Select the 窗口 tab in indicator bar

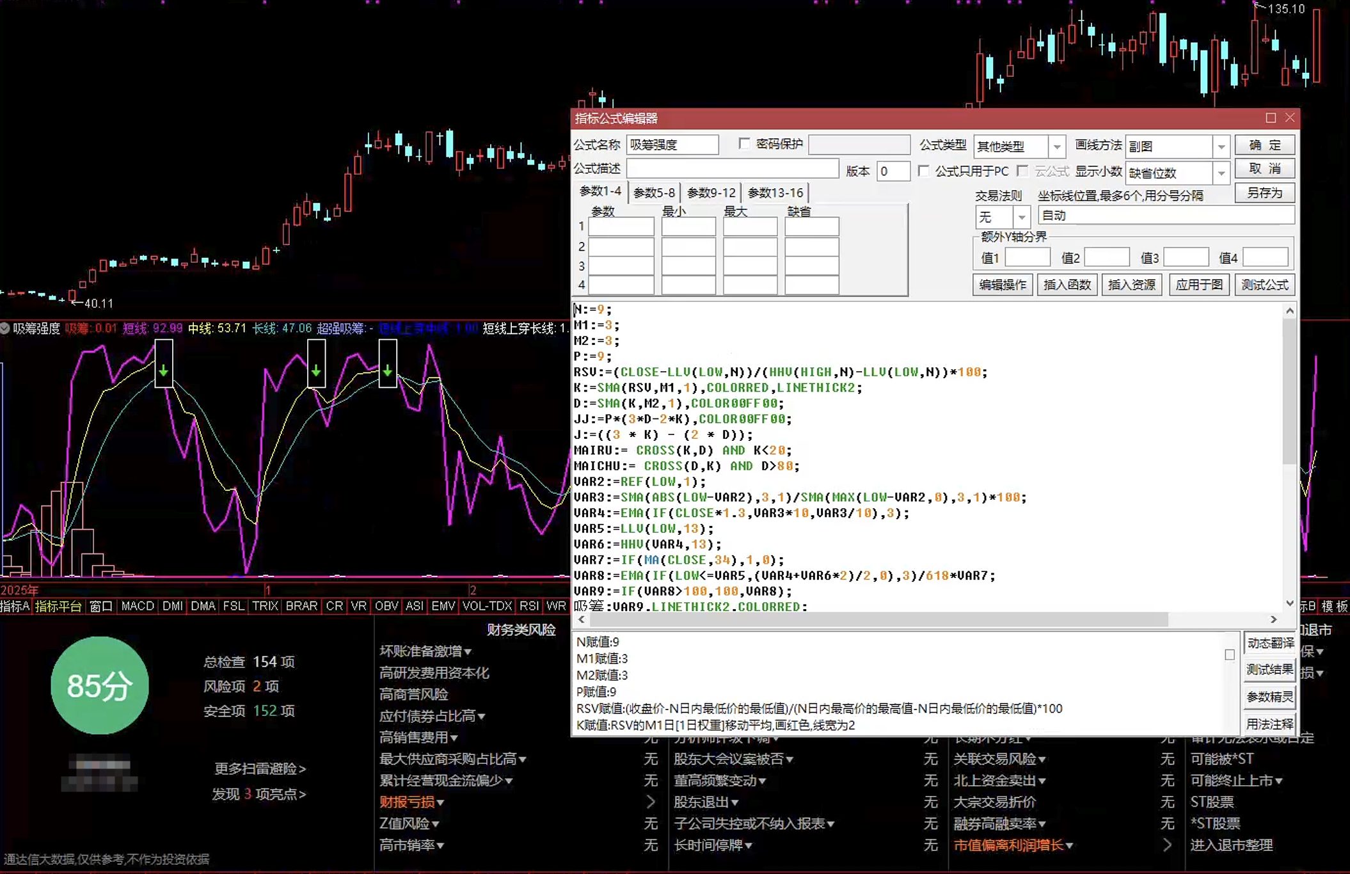[101, 606]
